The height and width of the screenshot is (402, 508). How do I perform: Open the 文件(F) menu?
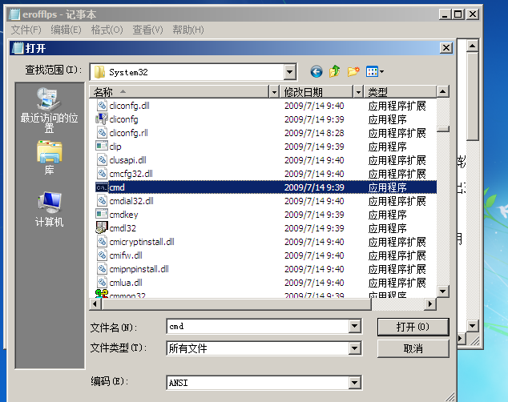pyautogui.click(x=26, y=30)
